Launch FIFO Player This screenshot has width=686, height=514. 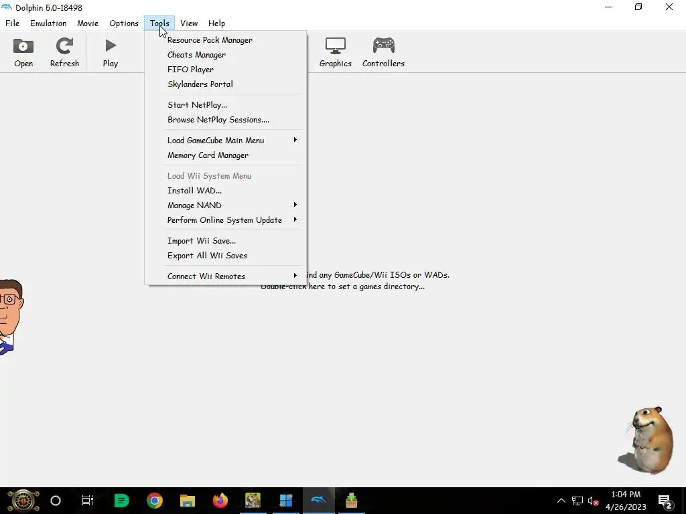[x=226, y=70]
